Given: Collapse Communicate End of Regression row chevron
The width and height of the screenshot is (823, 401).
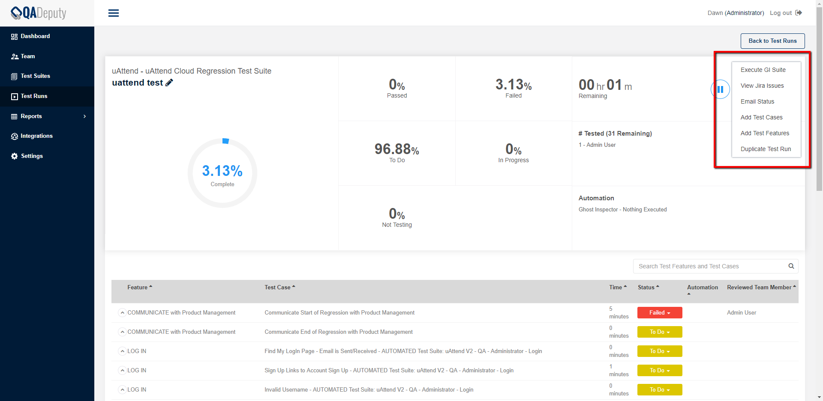Looking at the screenshot, I should tap(122, 332).
